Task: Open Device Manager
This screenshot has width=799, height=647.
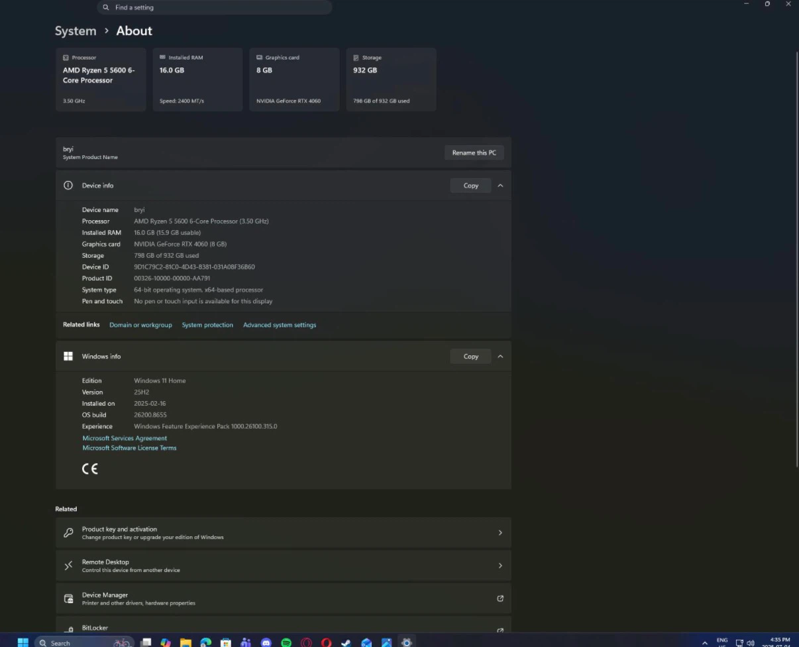Action: [x=284, y=599]
